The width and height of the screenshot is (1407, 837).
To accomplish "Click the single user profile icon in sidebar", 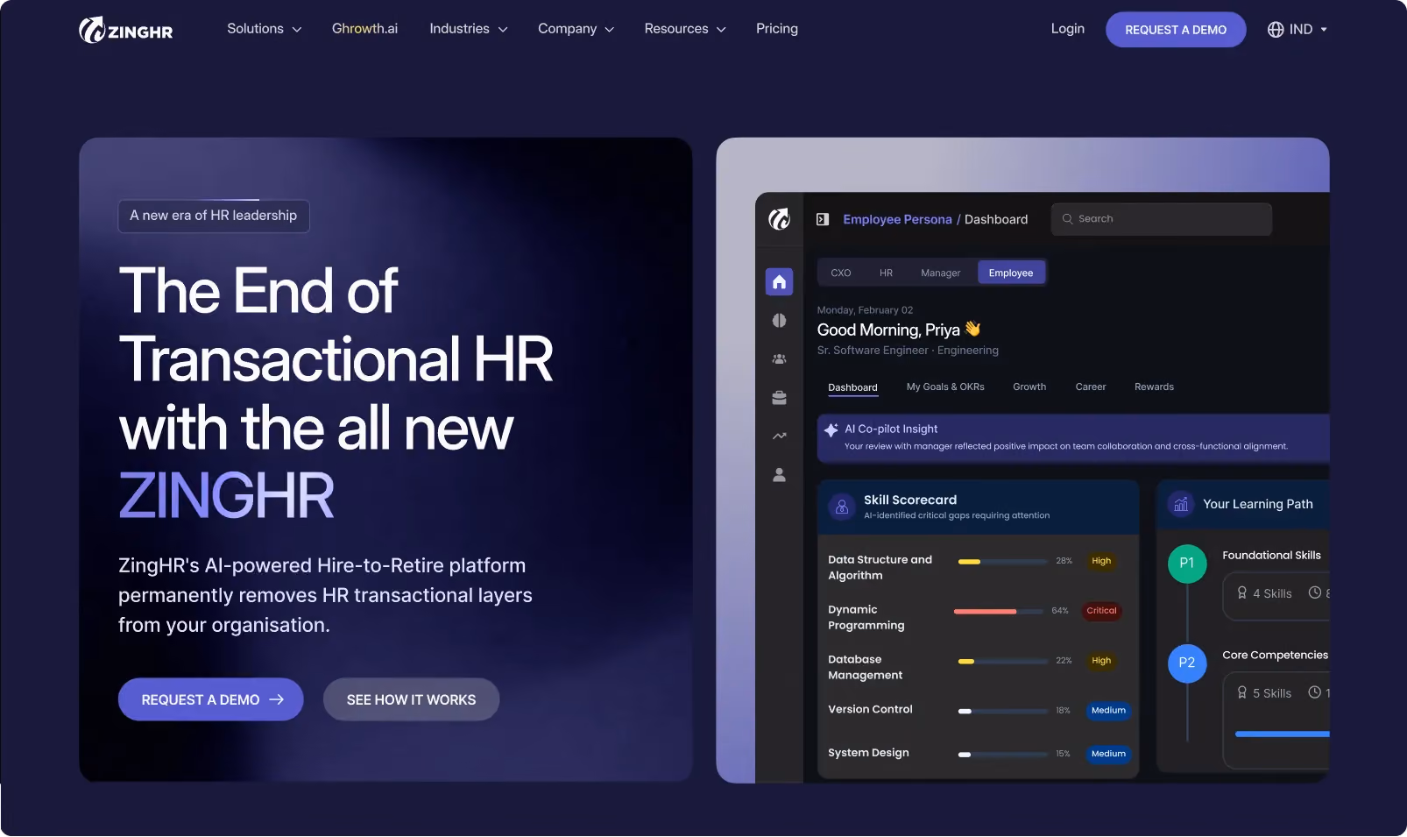I will coord(779,475).
